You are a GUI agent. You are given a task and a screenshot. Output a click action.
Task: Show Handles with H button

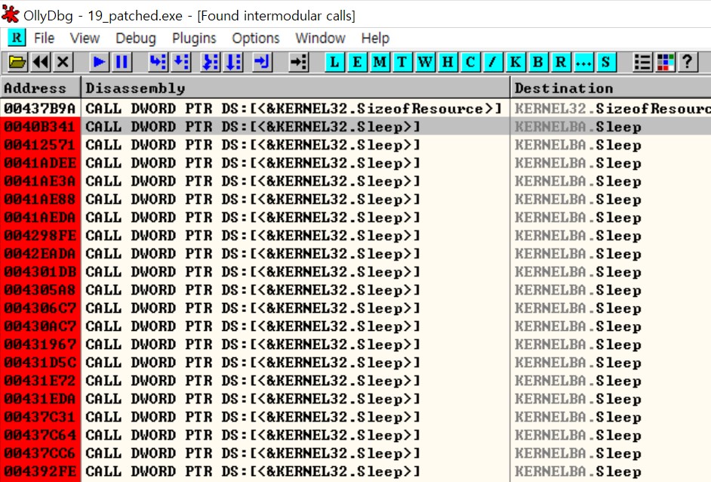tap(448, 62)
